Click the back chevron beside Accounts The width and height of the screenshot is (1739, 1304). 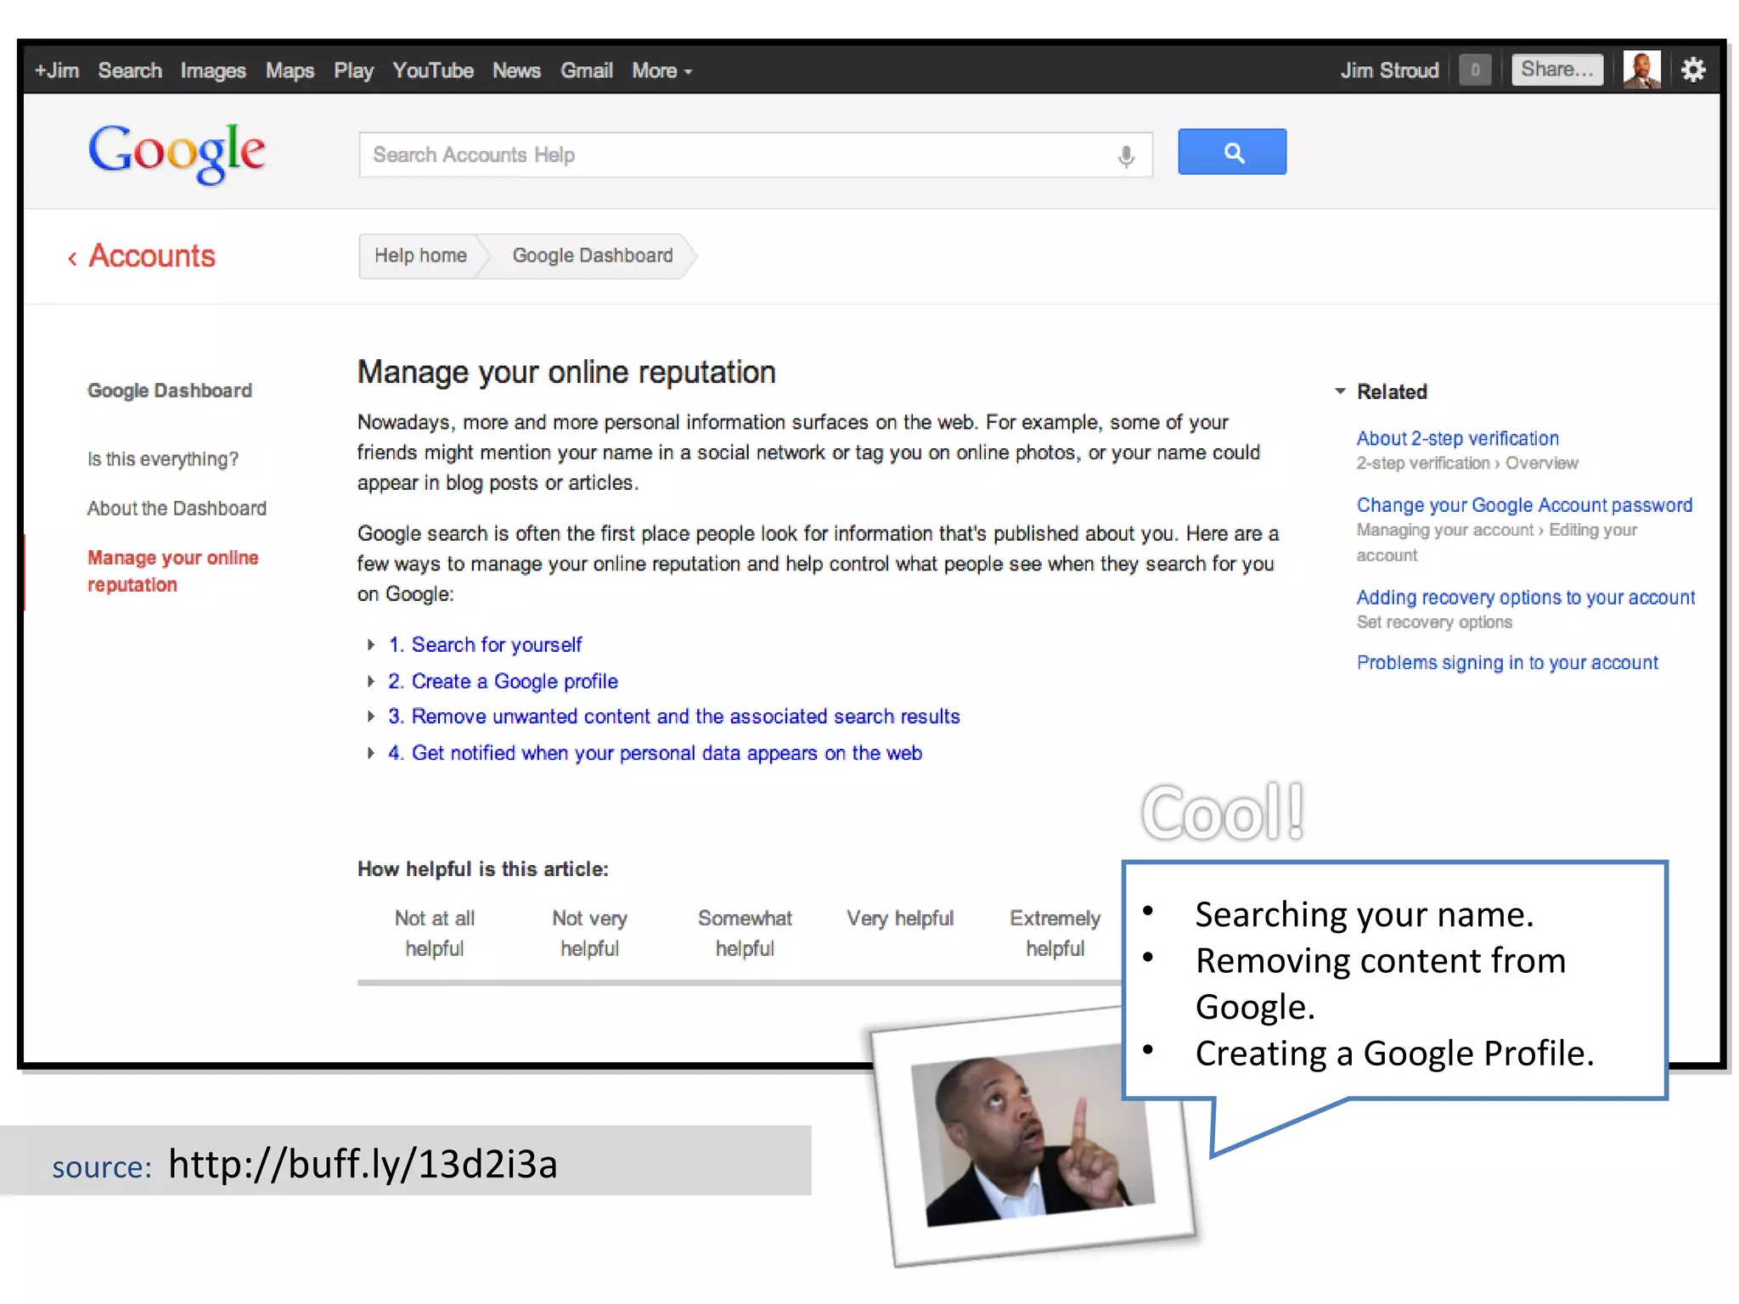pyautogui.click(x=72, y=258)
